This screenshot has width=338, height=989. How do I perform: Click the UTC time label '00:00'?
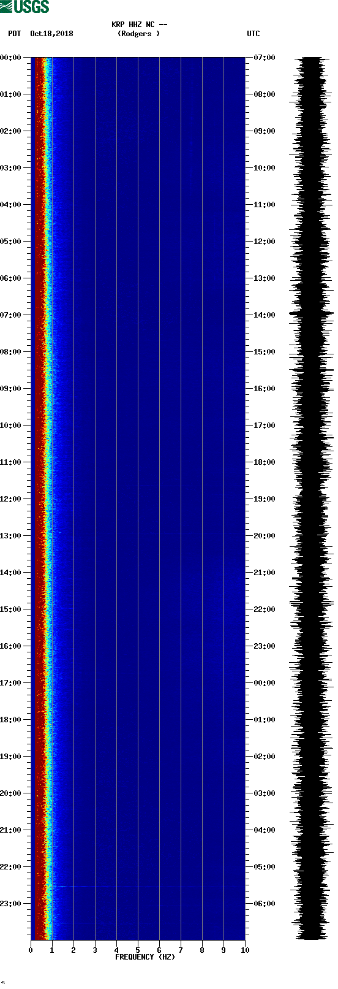(265, 683)
